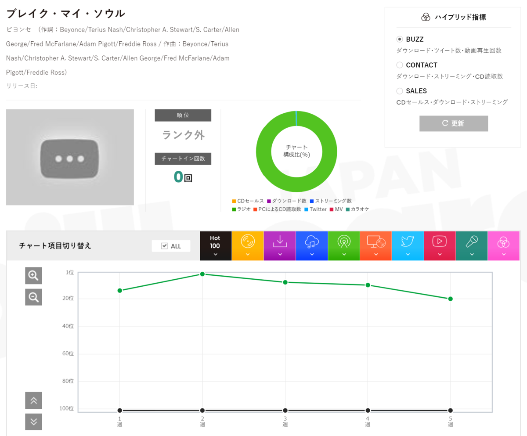Click the double chevron up button
Viewport: 527px width, 436px height.
[33, 400]
